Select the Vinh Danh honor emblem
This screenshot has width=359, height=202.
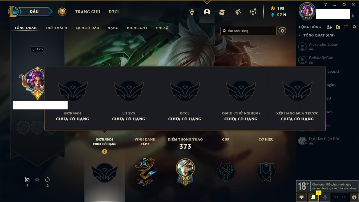point(145,171)
